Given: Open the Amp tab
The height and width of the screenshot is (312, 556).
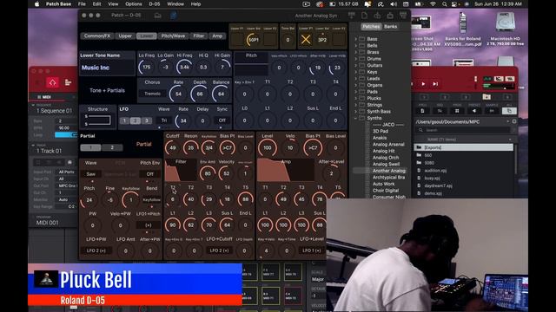Looking at the screenshot, I should (217, 36).
